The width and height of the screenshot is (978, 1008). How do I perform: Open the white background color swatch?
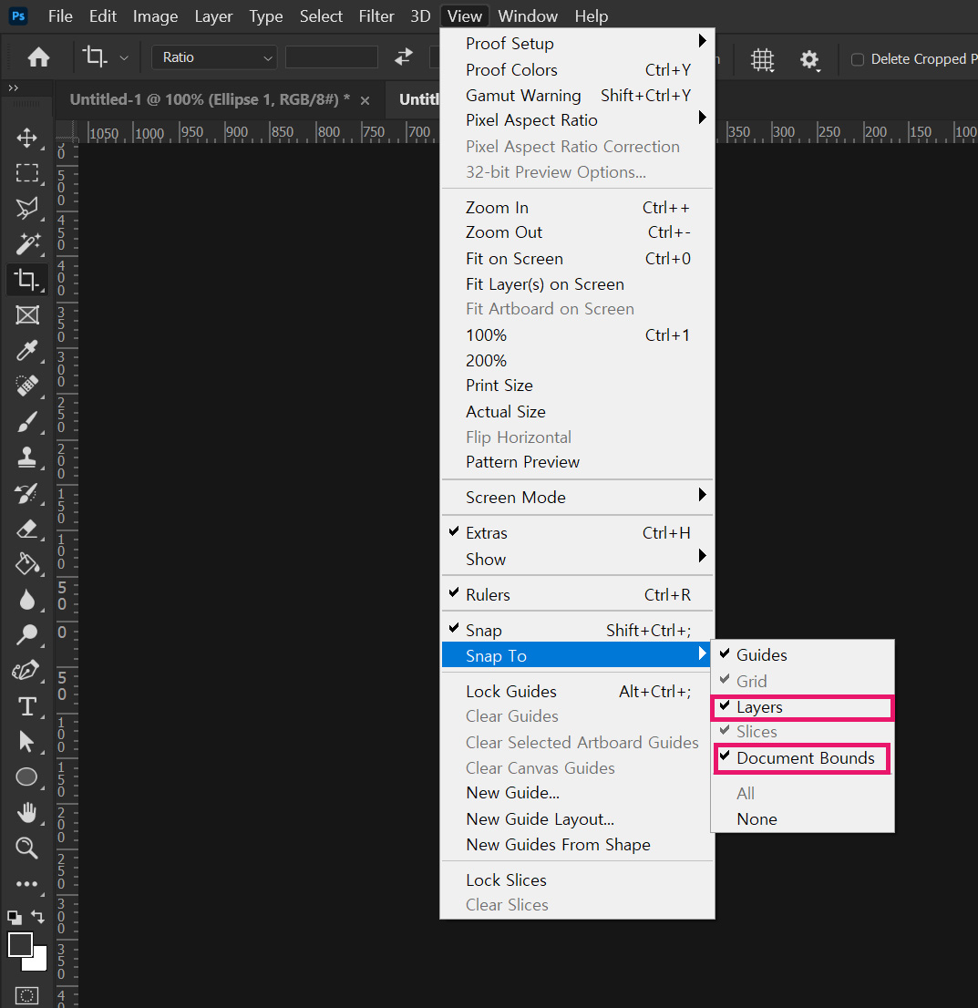37,961
